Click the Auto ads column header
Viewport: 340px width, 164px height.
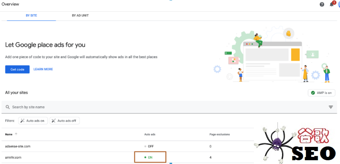tap(150, 134)
